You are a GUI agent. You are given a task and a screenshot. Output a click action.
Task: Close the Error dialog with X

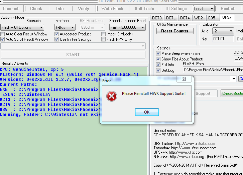click(x=184, y=79)
